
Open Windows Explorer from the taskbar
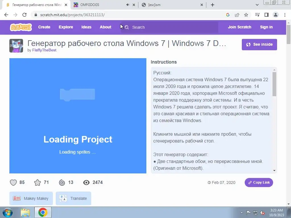click(25, 212)
